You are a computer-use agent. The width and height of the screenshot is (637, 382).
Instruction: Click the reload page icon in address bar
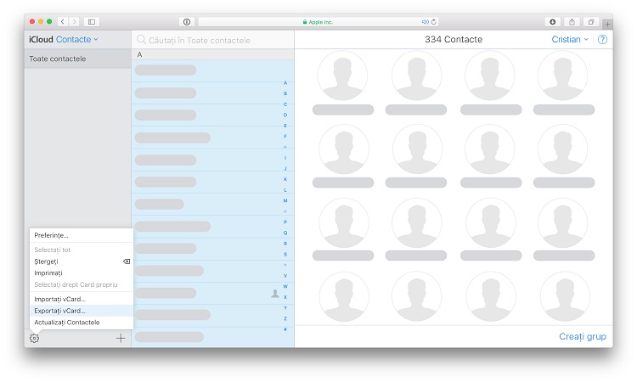(435, 21)
